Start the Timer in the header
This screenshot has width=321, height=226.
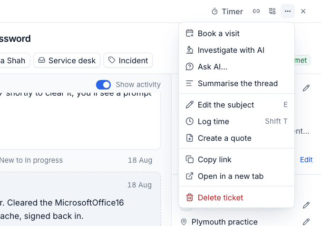point(227,11)
